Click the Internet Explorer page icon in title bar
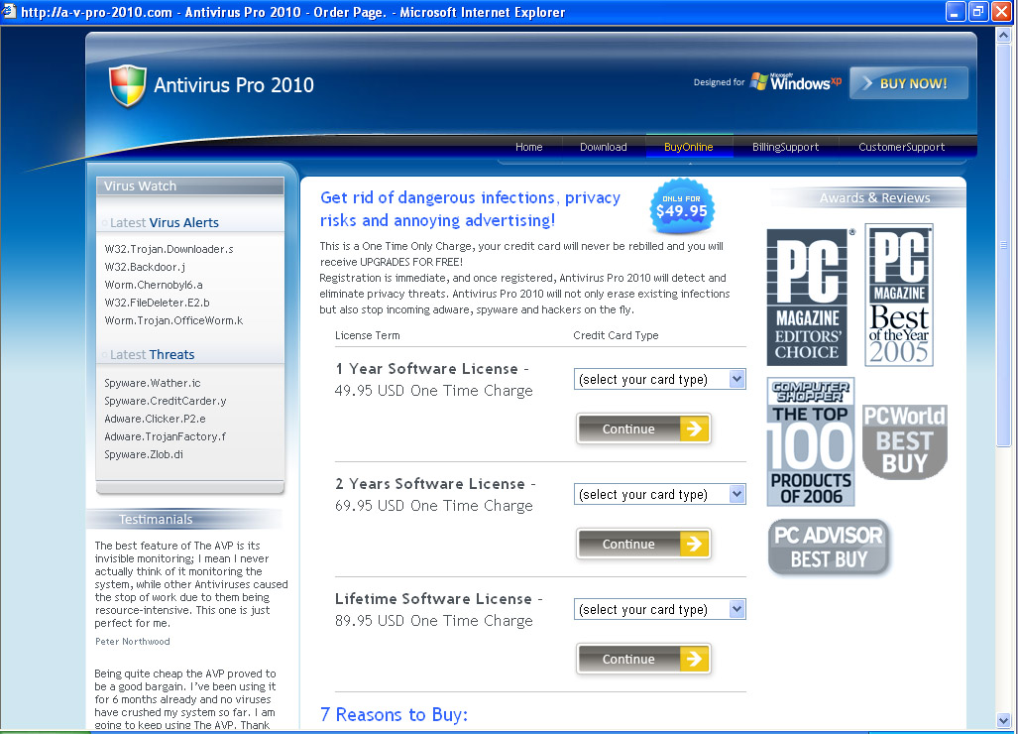1018x734 pixels. 9,11
